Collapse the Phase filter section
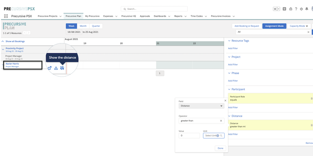The height and width of the screenshot is (156, 313). click(x=229, y=73)
